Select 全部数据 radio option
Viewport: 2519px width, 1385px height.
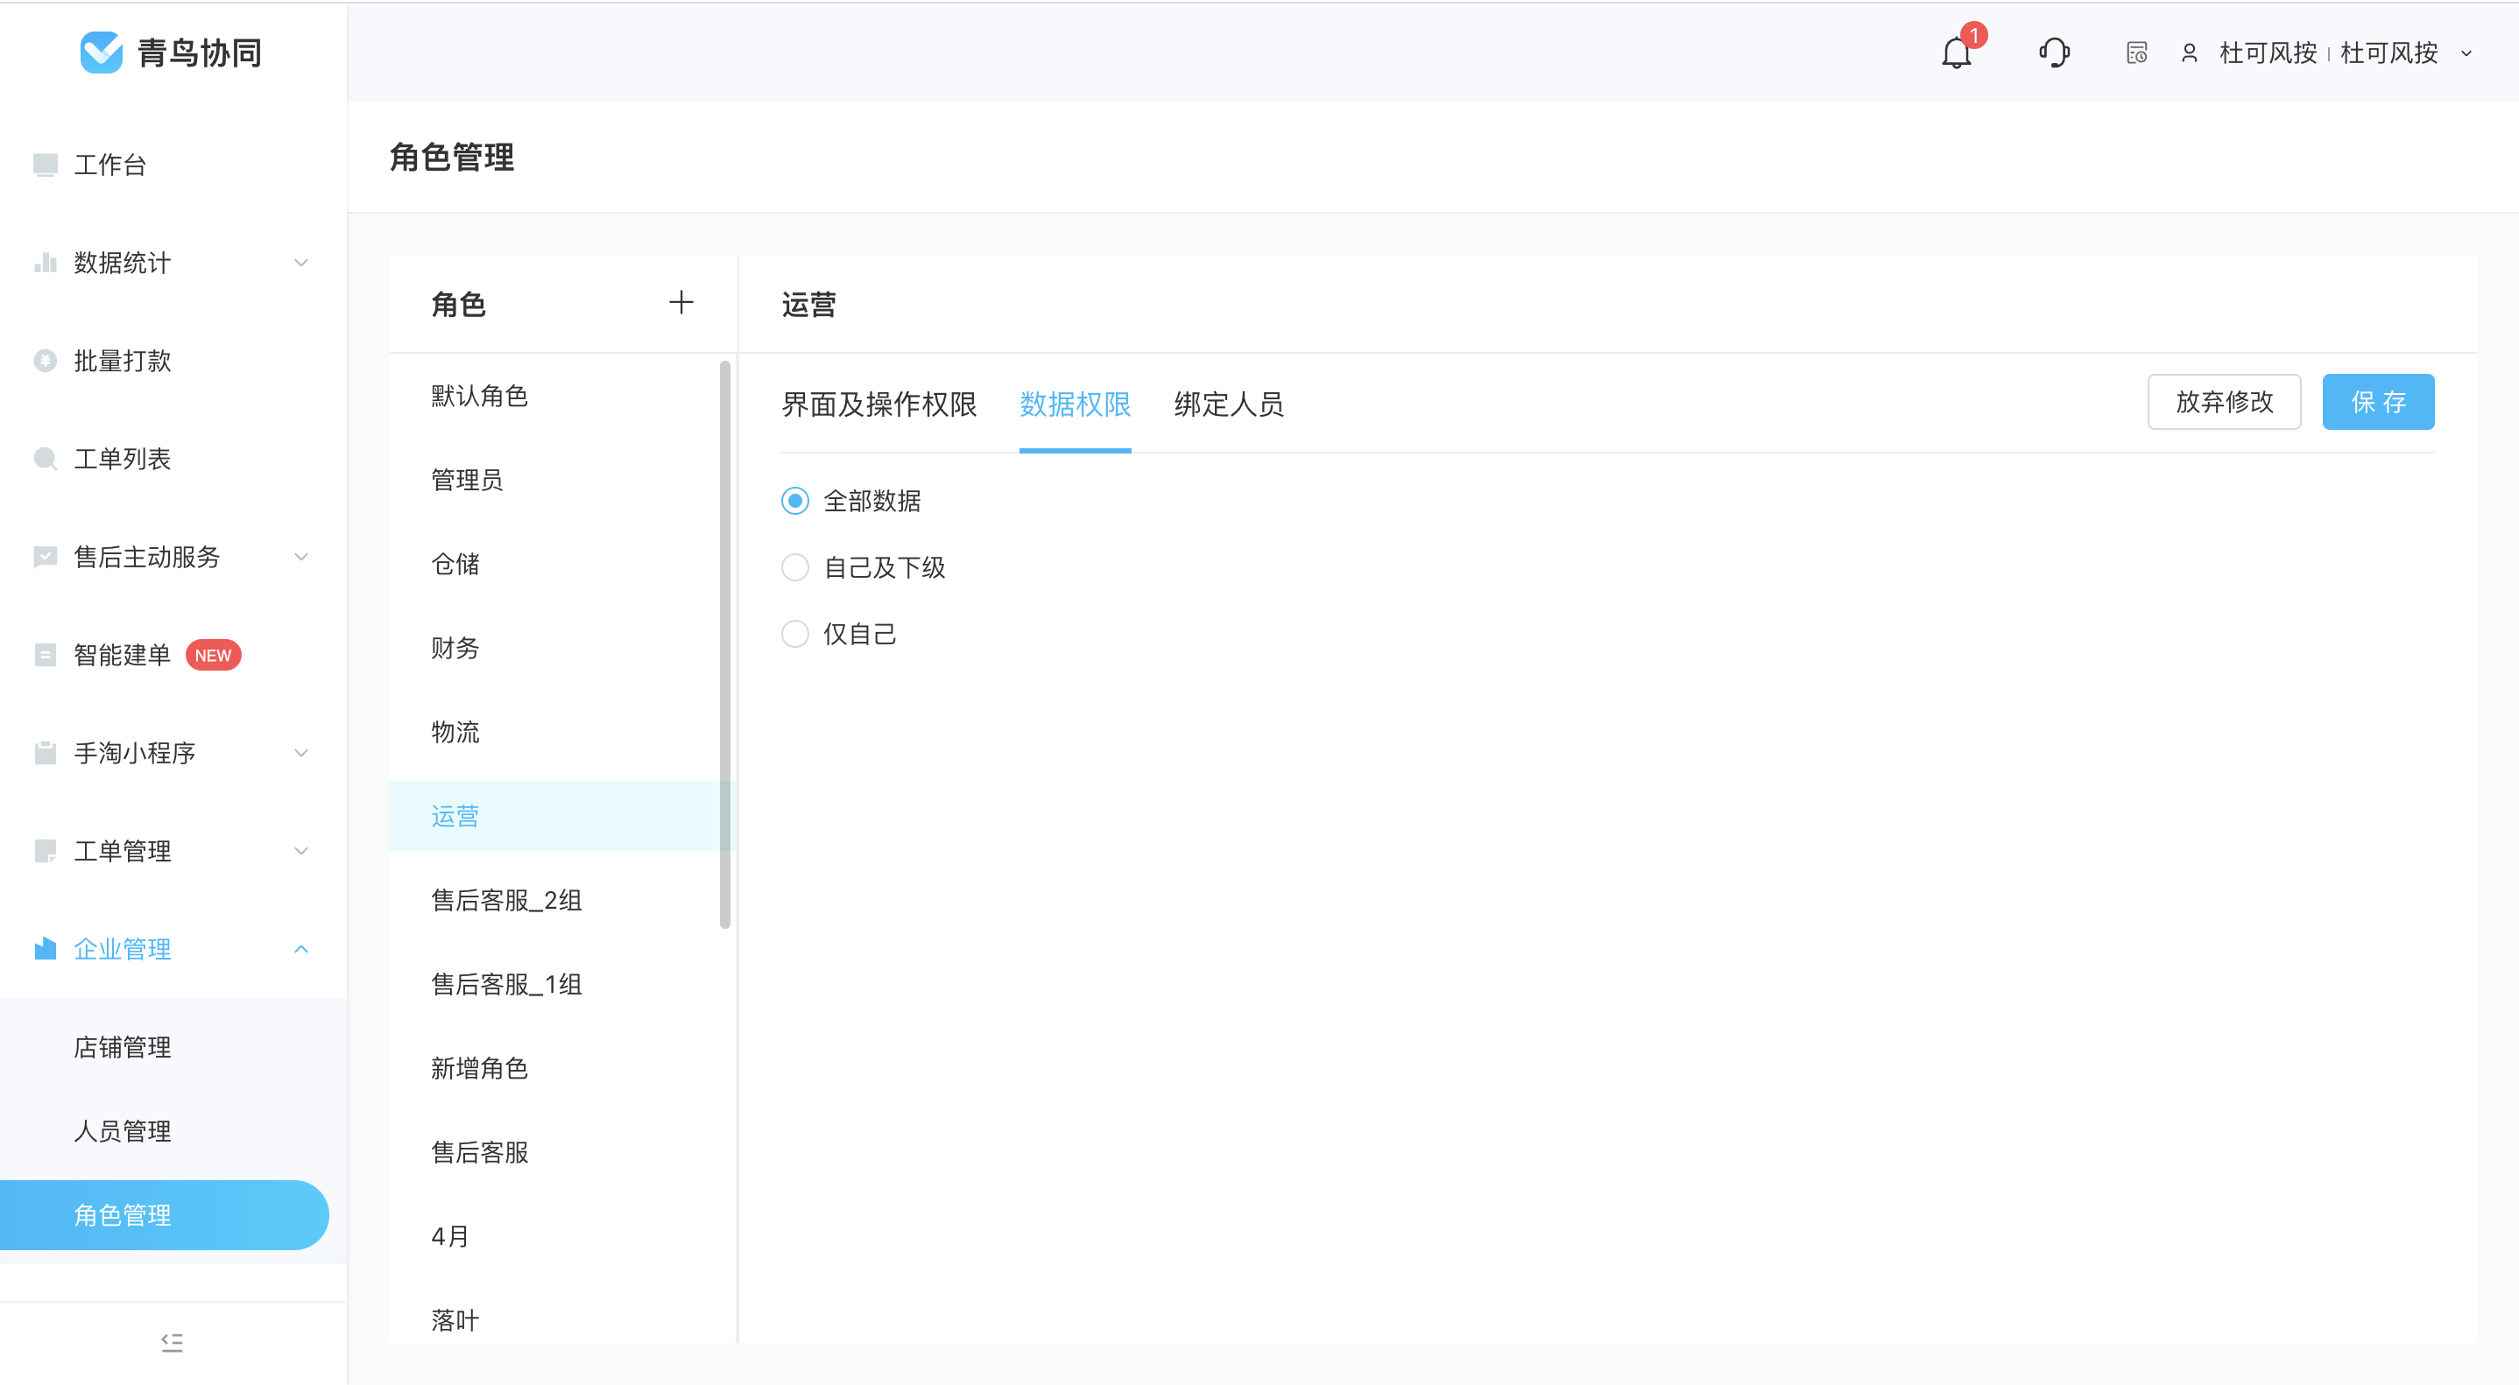click(x=795, y=501)
